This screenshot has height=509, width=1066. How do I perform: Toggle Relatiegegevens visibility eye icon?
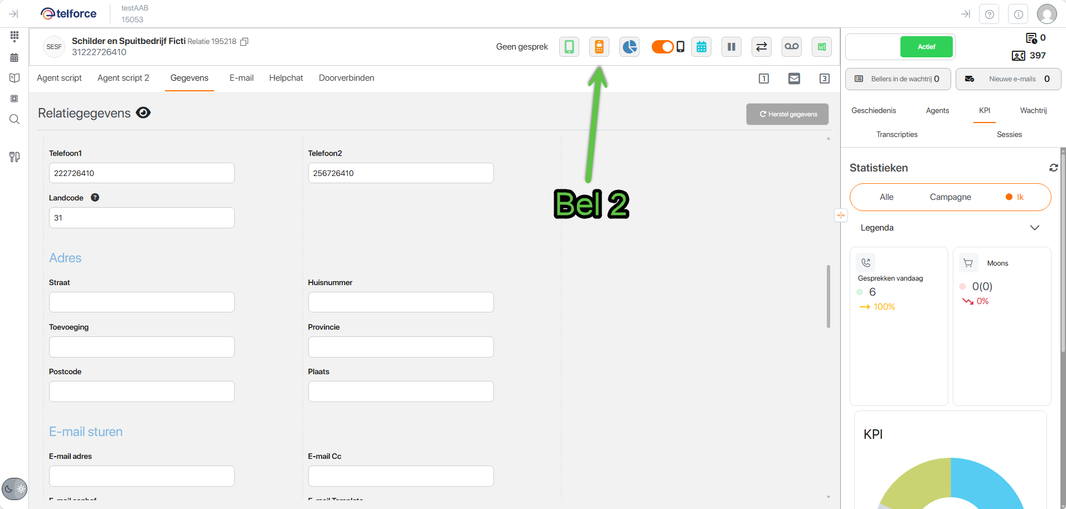143,113
